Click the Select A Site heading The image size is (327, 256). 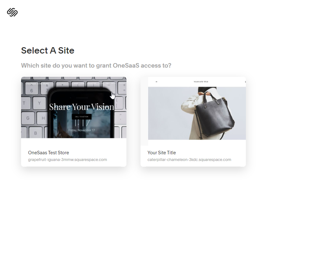pos(48,50)
